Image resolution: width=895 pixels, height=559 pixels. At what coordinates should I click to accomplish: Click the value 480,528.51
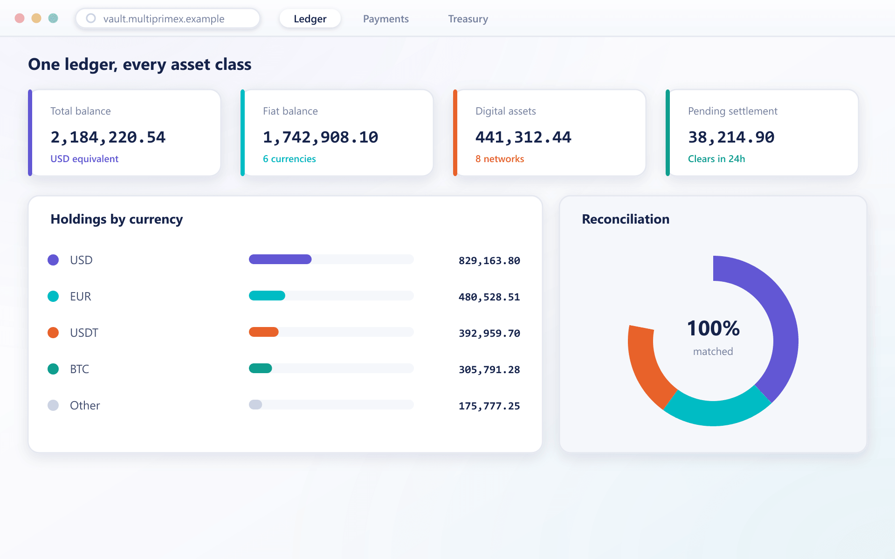(x=489, y=297)
